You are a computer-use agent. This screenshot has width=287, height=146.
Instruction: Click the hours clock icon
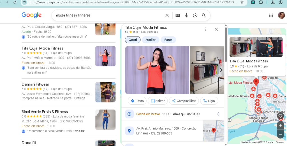tap(129, 114)
